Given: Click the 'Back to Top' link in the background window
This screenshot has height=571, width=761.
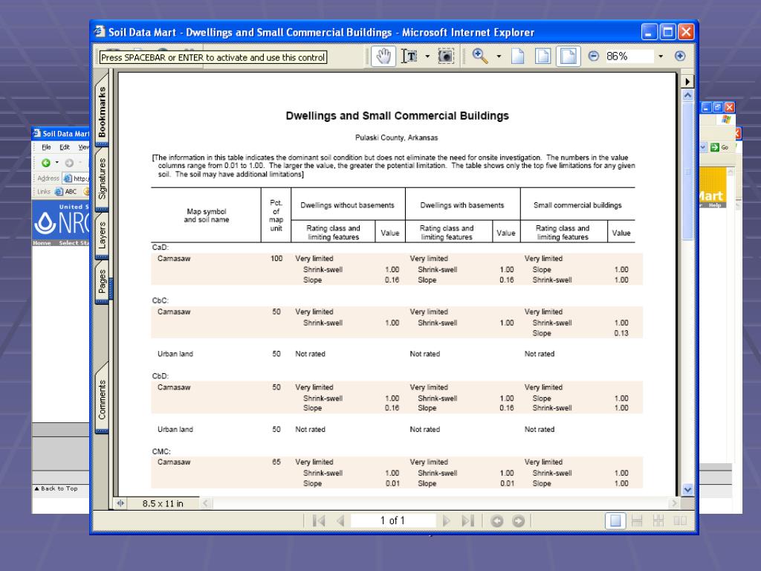Looking at the screenshot, I should coord(56,488).
